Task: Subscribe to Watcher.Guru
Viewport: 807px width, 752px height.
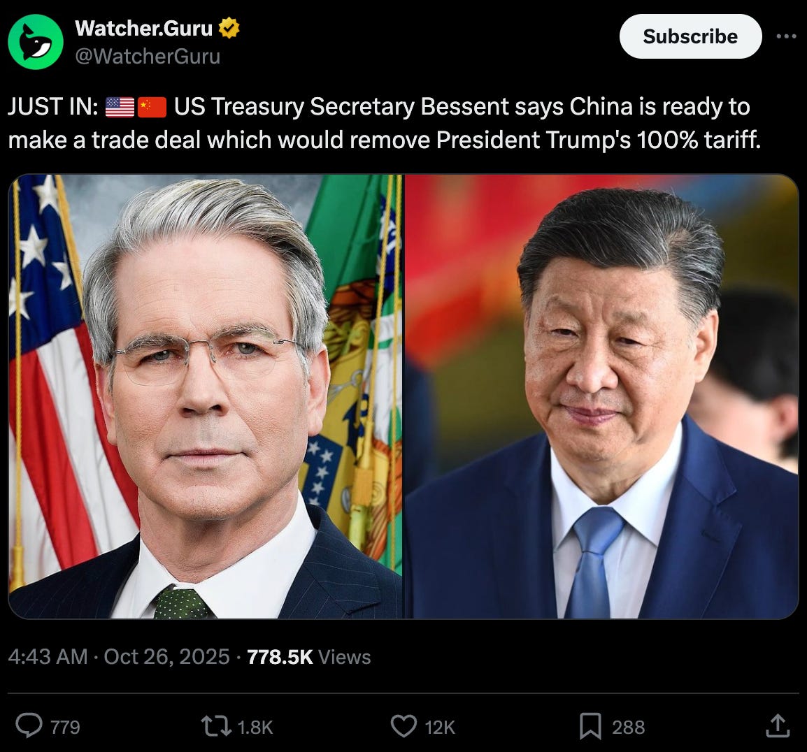Action: 690,36
